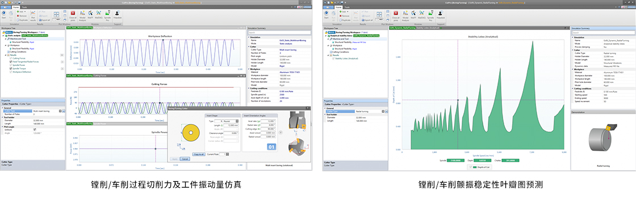
Task: Toggle the Spindle Torque result checkbox
Action: (x=11, y=69)
